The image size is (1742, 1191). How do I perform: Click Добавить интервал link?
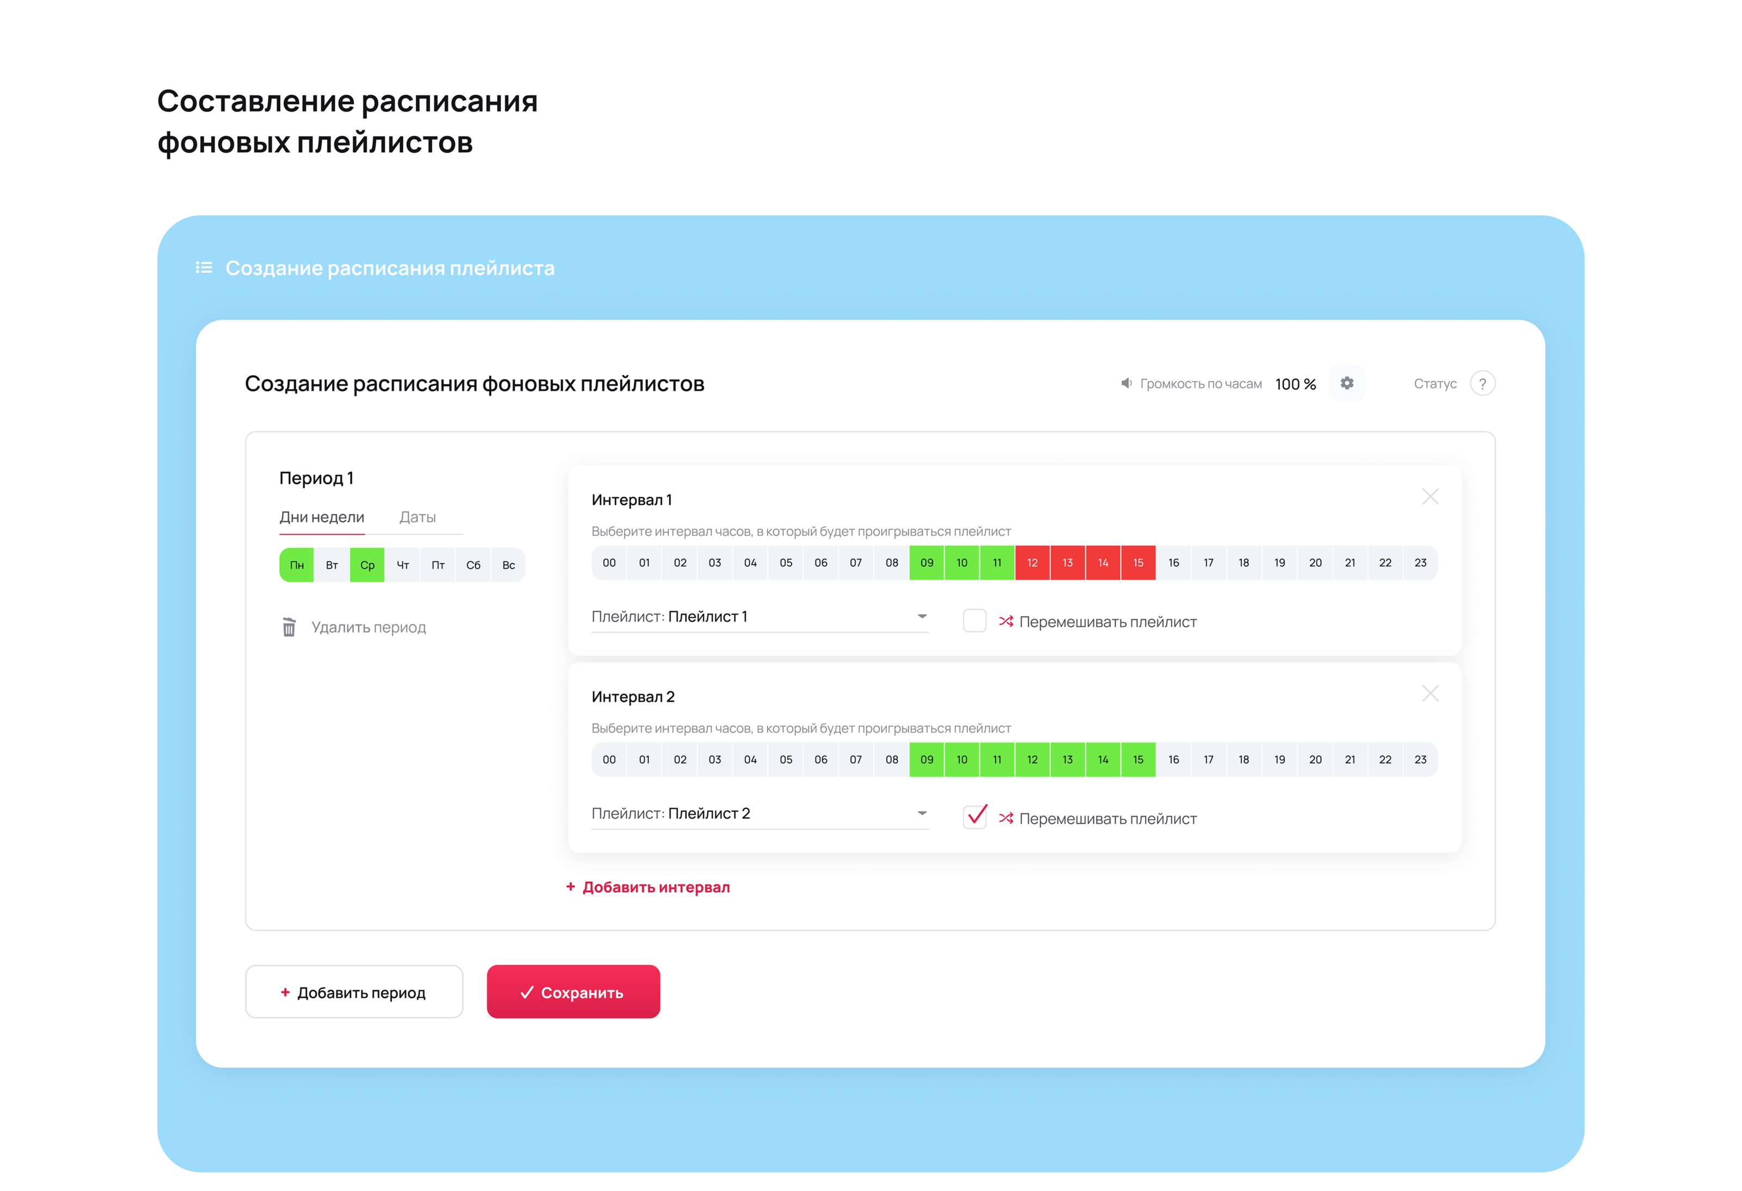[648, 887]
